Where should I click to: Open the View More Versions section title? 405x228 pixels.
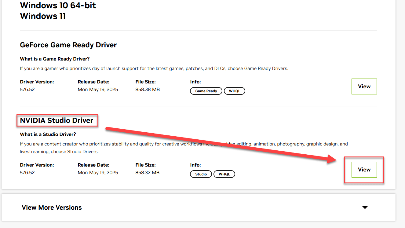click(x=52, y=208)
